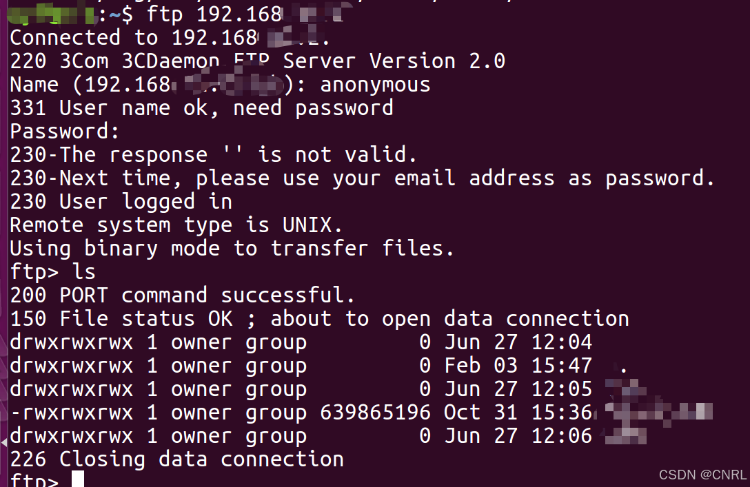Click the 'Oct 31 15:36' file date
This screenshot has height=487, width=750.
518,413
